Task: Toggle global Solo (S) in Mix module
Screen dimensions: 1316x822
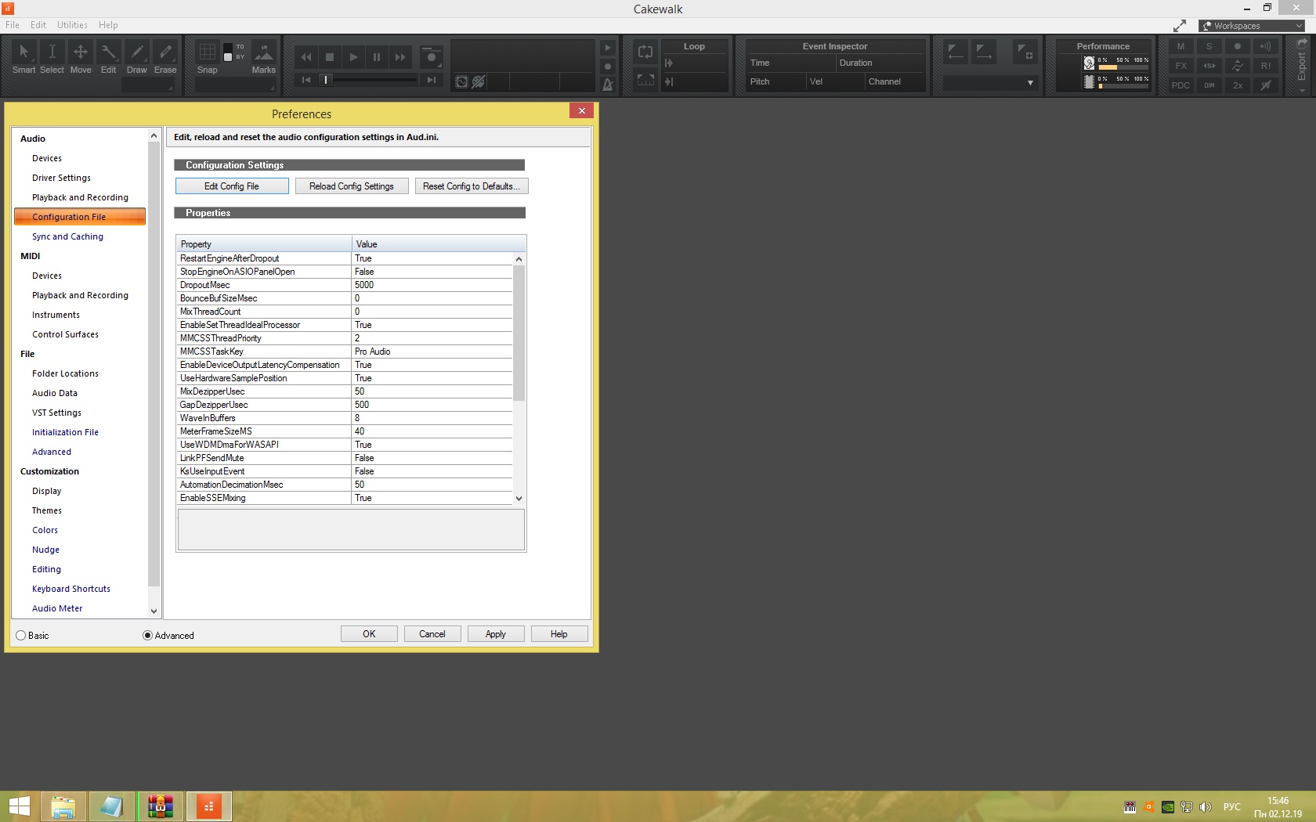Action: click(x=1209, y=47)
